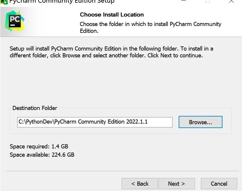Focus the Destination Folder path field
242x191 pixels.
(x=95, y=122)
